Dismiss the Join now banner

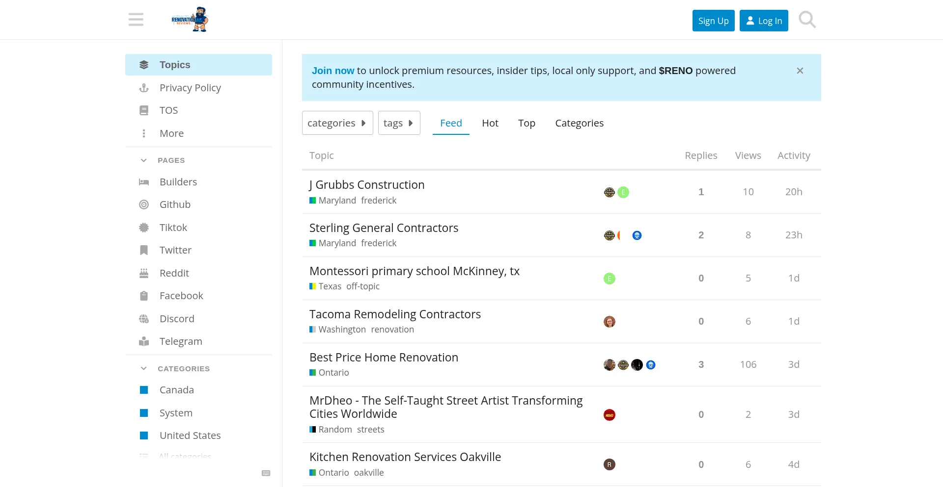coord(800,71)
